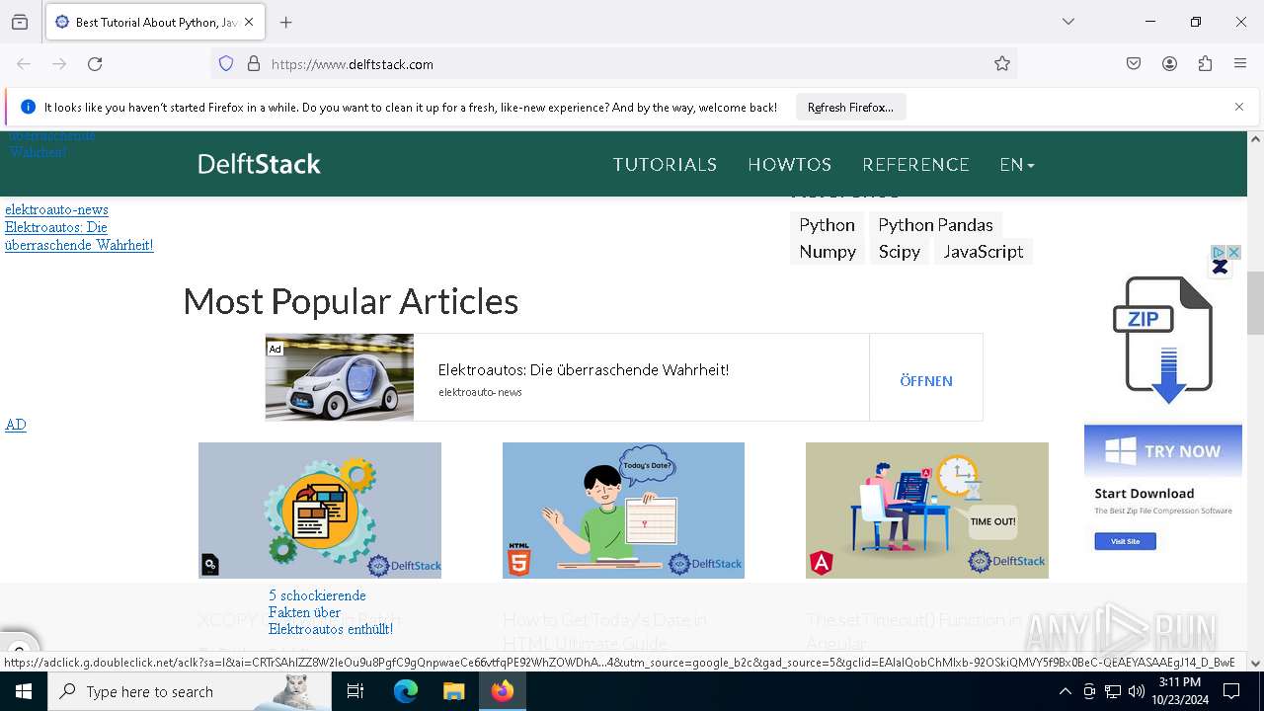
Task: Click the Refresh Firefox... button
Action: pos(850,107)
